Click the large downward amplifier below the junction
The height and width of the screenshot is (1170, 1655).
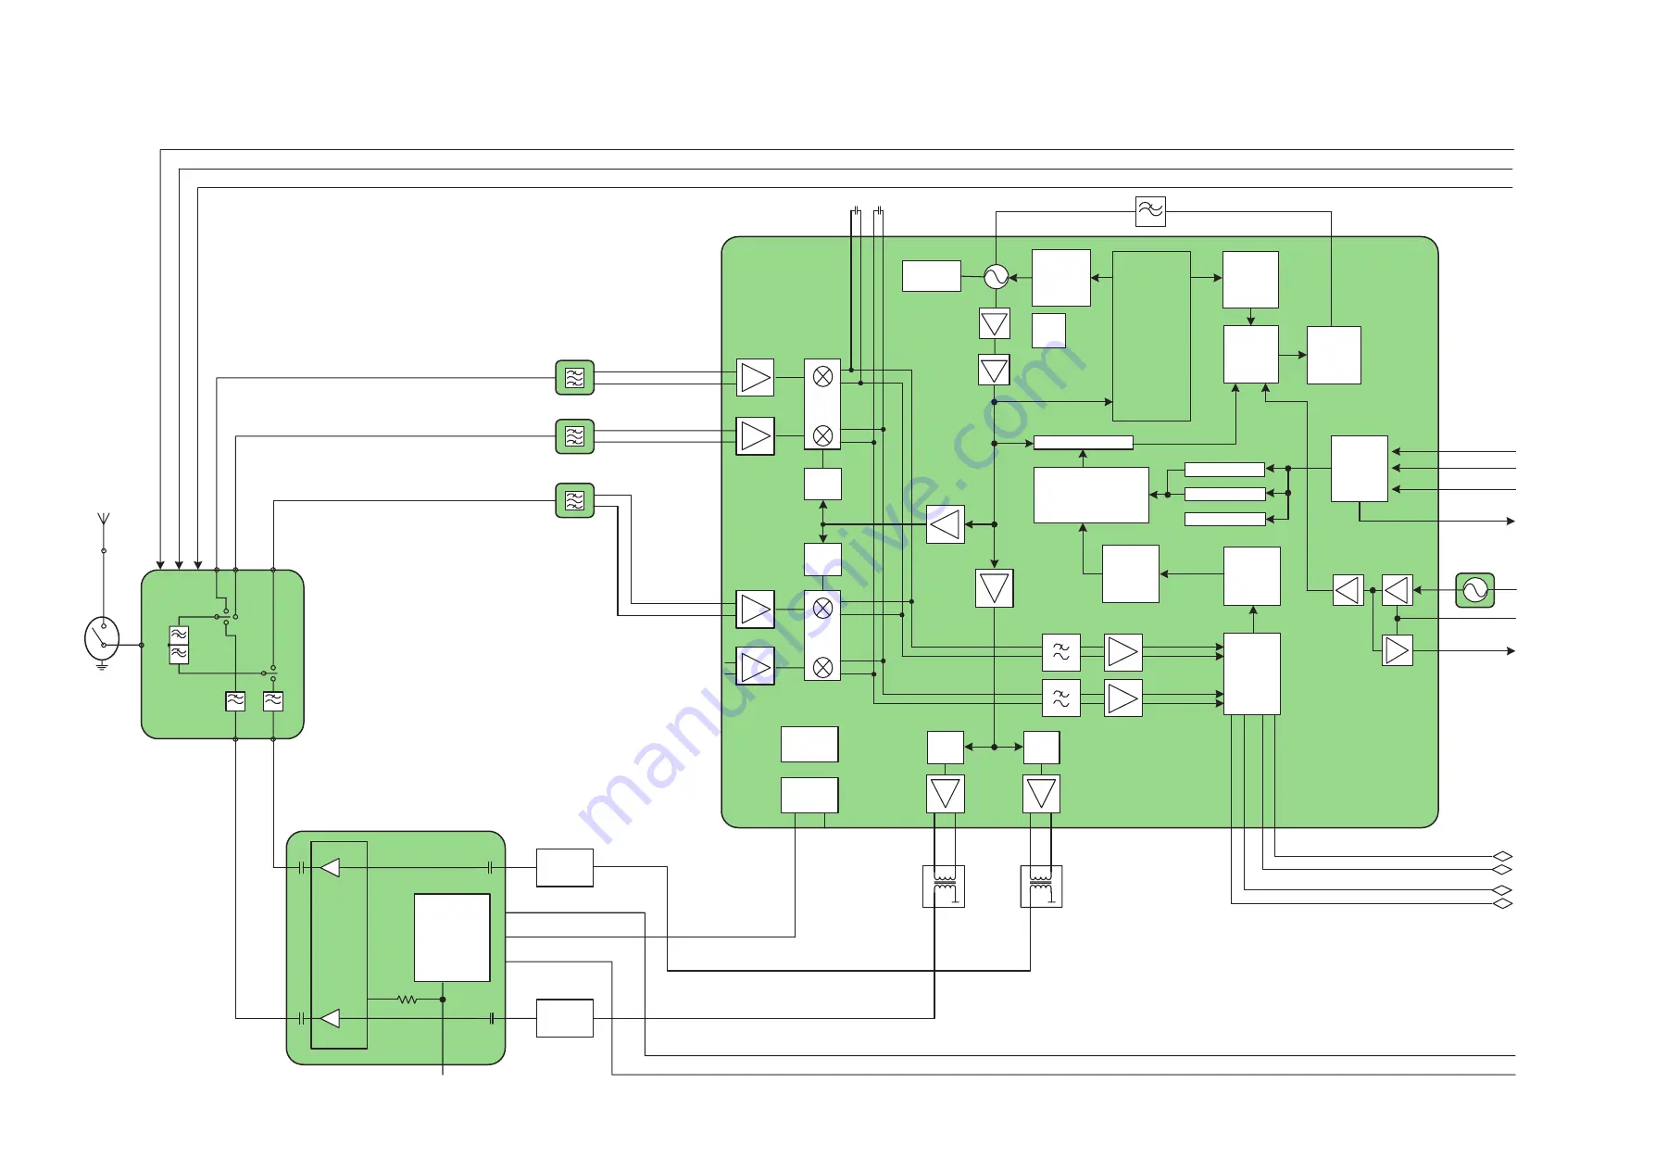tap(995, 588)
